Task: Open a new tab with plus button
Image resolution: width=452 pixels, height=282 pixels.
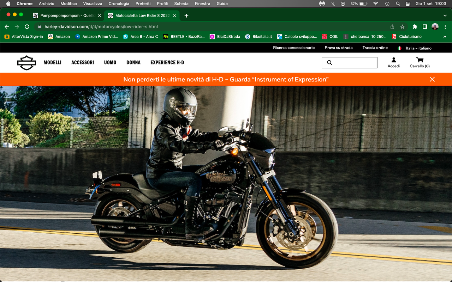Action: [186, 16]
